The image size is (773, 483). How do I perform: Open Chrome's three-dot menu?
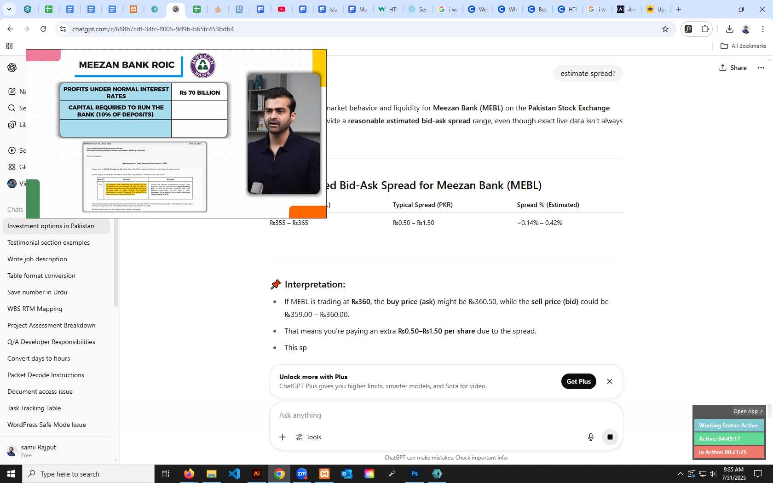point(762,29)
